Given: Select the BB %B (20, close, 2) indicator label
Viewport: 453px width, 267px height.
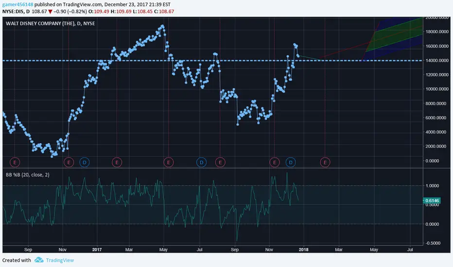Looking at the screenshot, I should 27,175.
